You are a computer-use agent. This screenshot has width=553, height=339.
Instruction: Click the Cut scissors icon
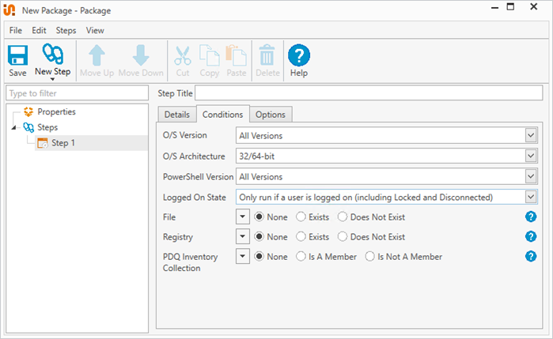[x=183, y=55]
